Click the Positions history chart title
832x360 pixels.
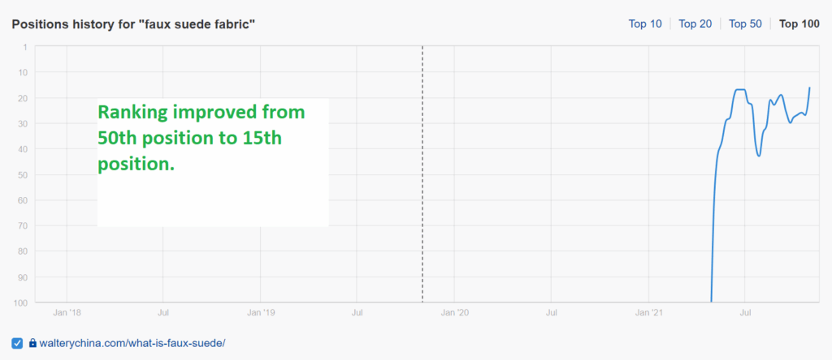[134, 24]
